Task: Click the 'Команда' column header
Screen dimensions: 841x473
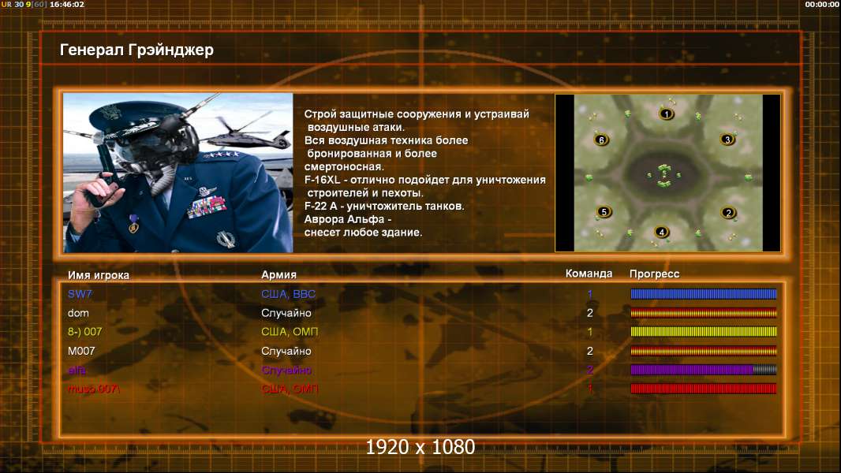Action: 589,274
